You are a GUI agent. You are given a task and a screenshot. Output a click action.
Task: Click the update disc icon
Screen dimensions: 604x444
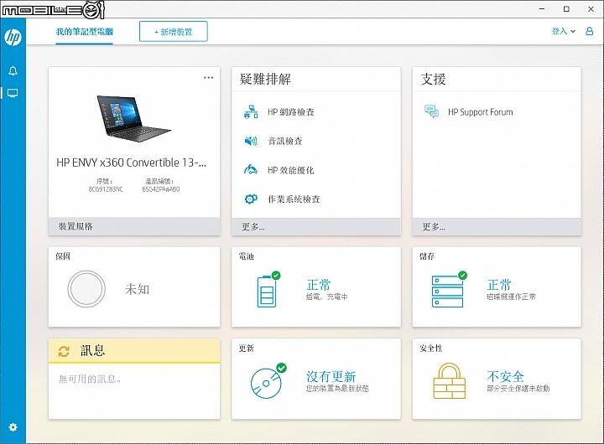click(268, 381)
